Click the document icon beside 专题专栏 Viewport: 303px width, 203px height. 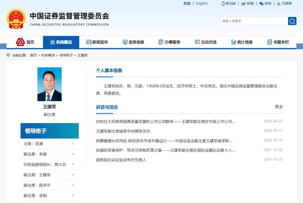[x=270, y=42]
